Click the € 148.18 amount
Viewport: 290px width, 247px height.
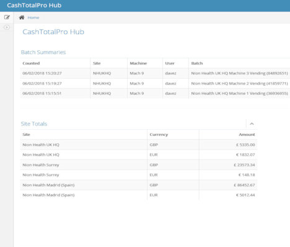pos(247,175)
